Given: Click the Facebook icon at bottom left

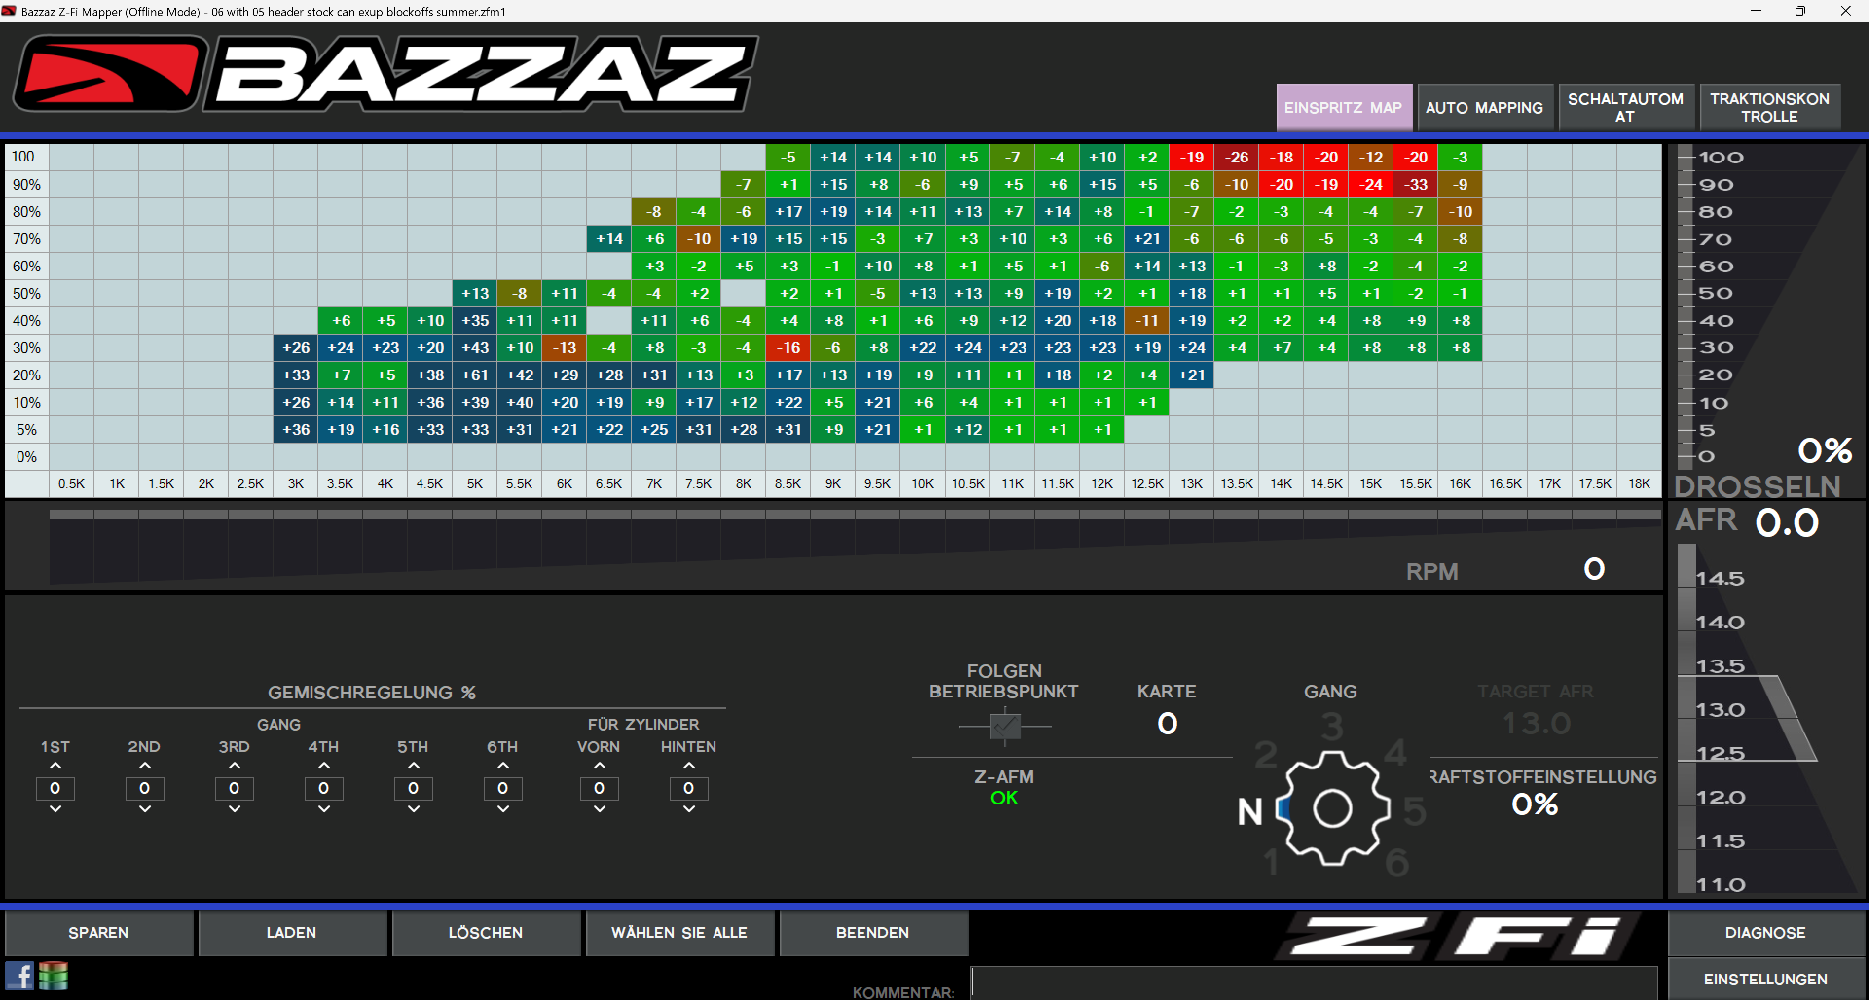Looking at the screenshot, I should click(19, 976).
